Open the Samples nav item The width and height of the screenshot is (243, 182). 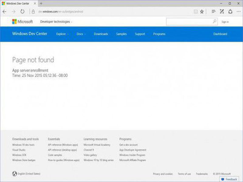tap(121, 34)
